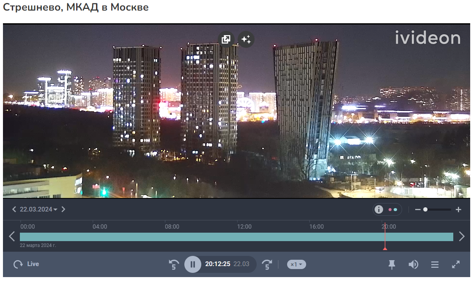Open the timeline info legend
The height and width of the screenshot is (283, 474).
tap(379, 209)
